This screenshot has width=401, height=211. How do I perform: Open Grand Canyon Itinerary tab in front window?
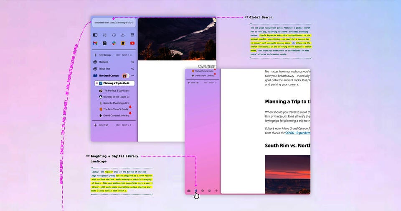point(203,76)
